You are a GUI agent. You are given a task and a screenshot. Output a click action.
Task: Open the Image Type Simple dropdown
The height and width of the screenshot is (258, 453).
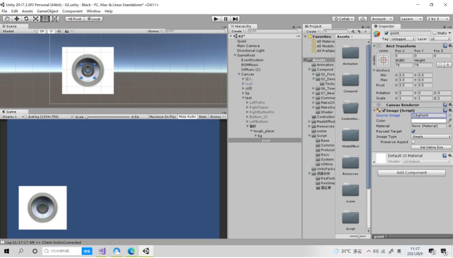(431, 136)
